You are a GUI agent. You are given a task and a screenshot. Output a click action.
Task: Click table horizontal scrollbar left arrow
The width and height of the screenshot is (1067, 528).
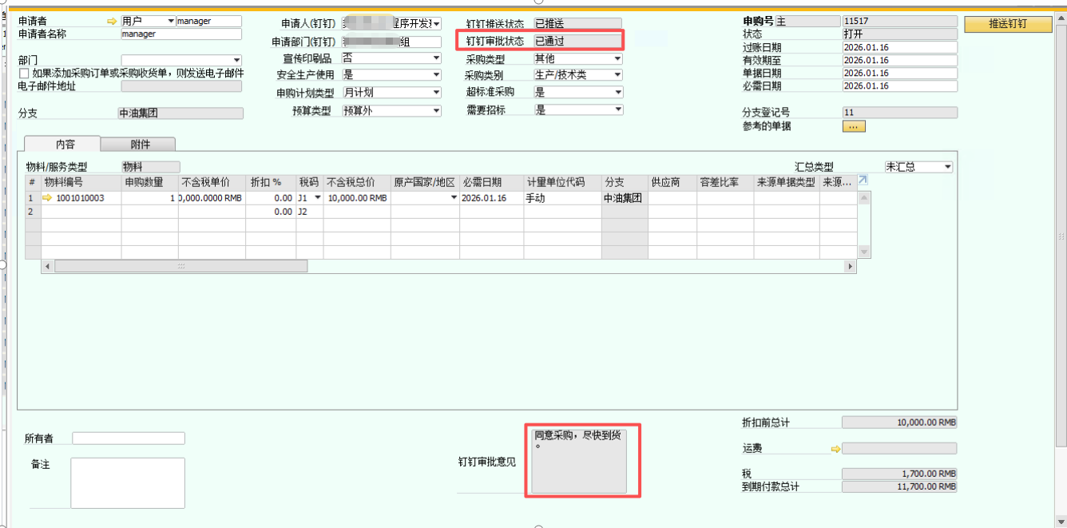coord(47,266)
